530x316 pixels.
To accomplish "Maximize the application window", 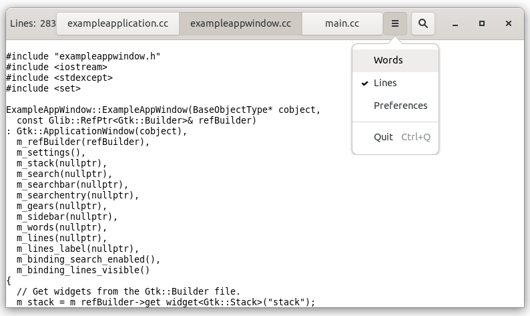I will pos(482,23).
